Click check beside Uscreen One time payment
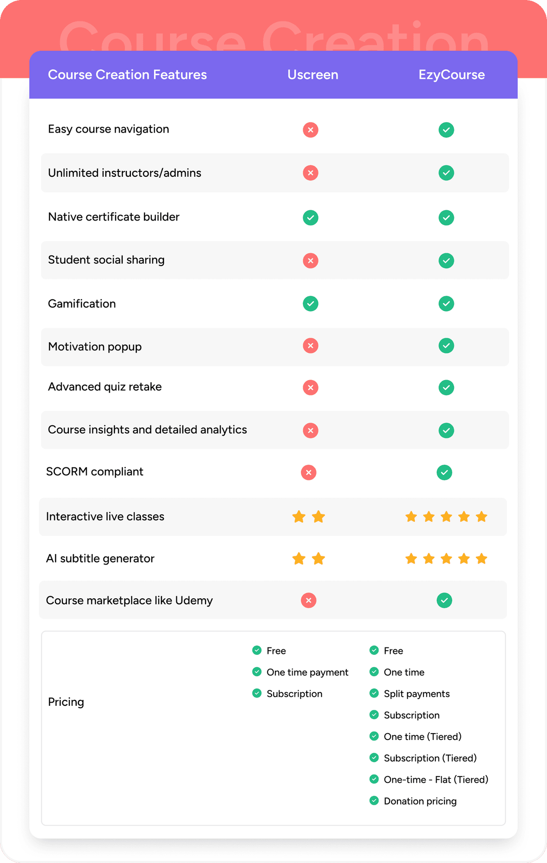Image resolution: width=547 pixels, height=863 pixels. [x=257, y=672]
